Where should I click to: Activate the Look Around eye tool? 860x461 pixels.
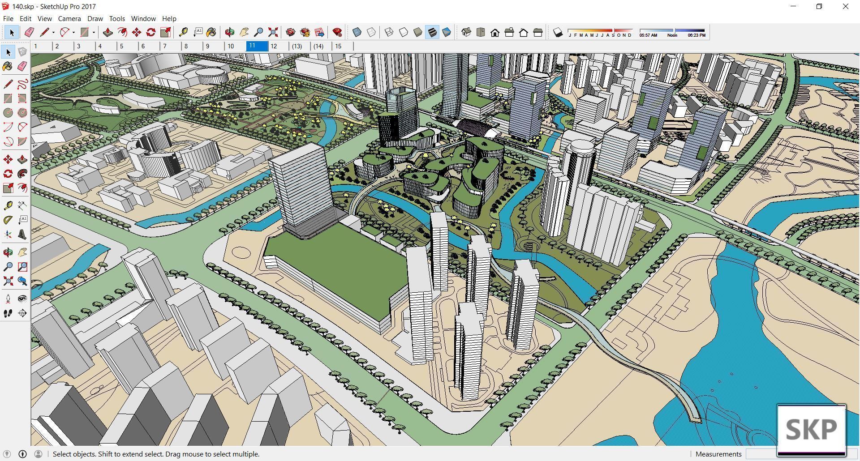coord(22,299)
